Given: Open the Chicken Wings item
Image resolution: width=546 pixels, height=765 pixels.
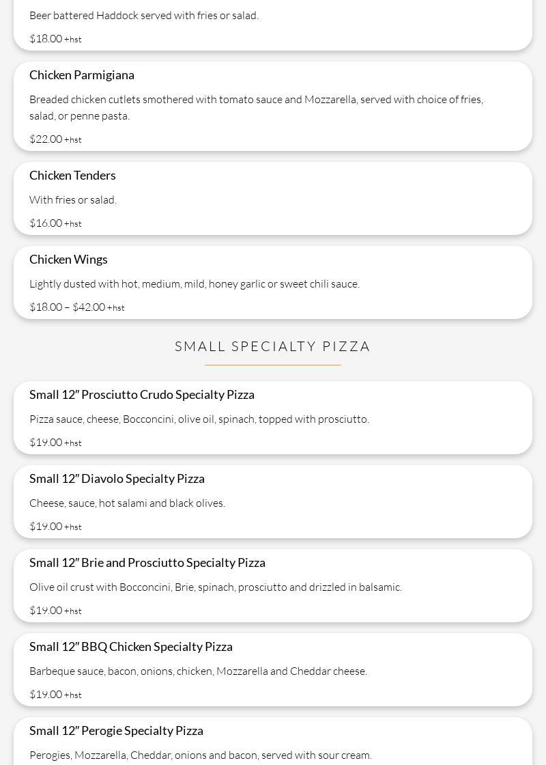Looking at the screenshot, I should 68,260.
